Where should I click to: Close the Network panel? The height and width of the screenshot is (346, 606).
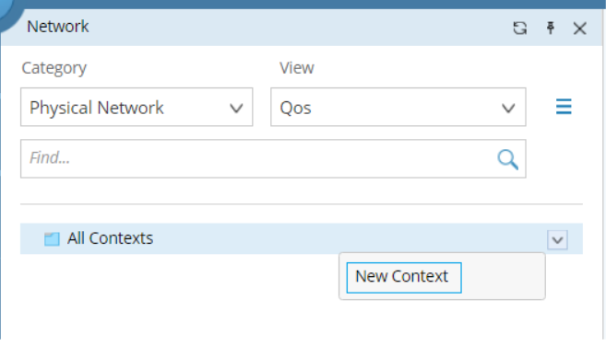tap(580, 29)
